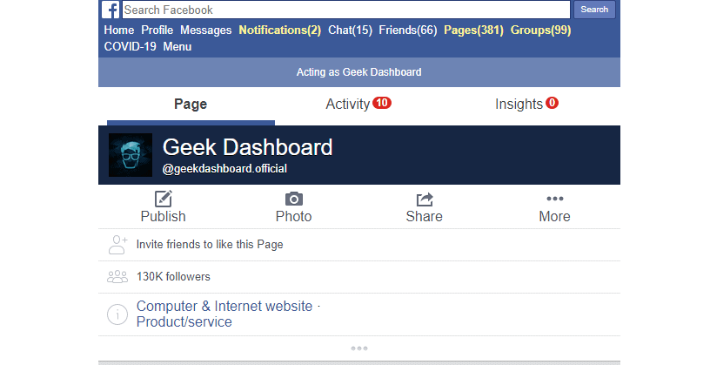Open Notifications(2) link
The width and height of the screenshot is (710, 365).
click(280, 30)
